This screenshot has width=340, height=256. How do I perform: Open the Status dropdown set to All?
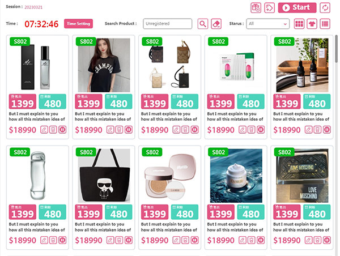pos(268,24)
